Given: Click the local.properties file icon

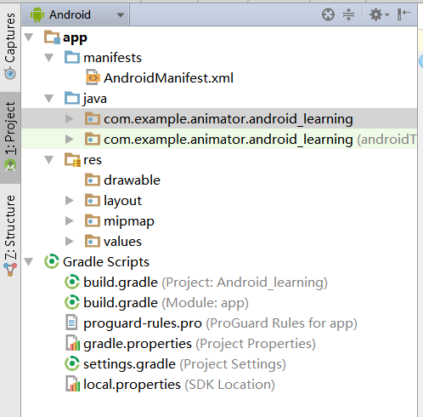Looking at the screenshot, I should click(x=72, y=384).
